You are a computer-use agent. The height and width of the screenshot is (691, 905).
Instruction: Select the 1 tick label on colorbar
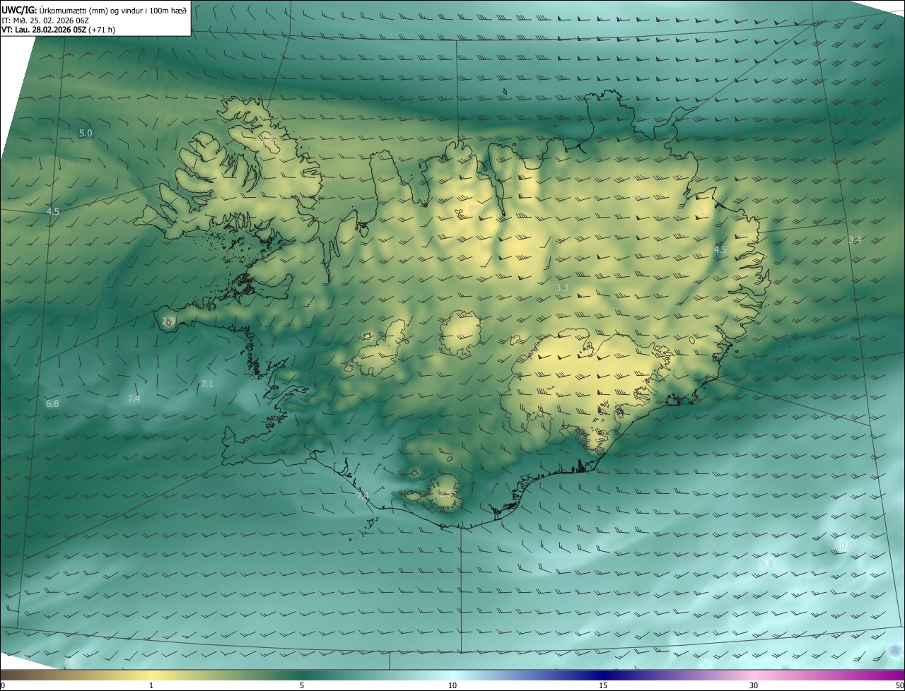pos(151,685)
